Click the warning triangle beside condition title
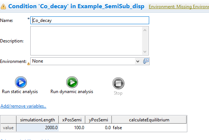Screen dimensions: 209x140 3,6
